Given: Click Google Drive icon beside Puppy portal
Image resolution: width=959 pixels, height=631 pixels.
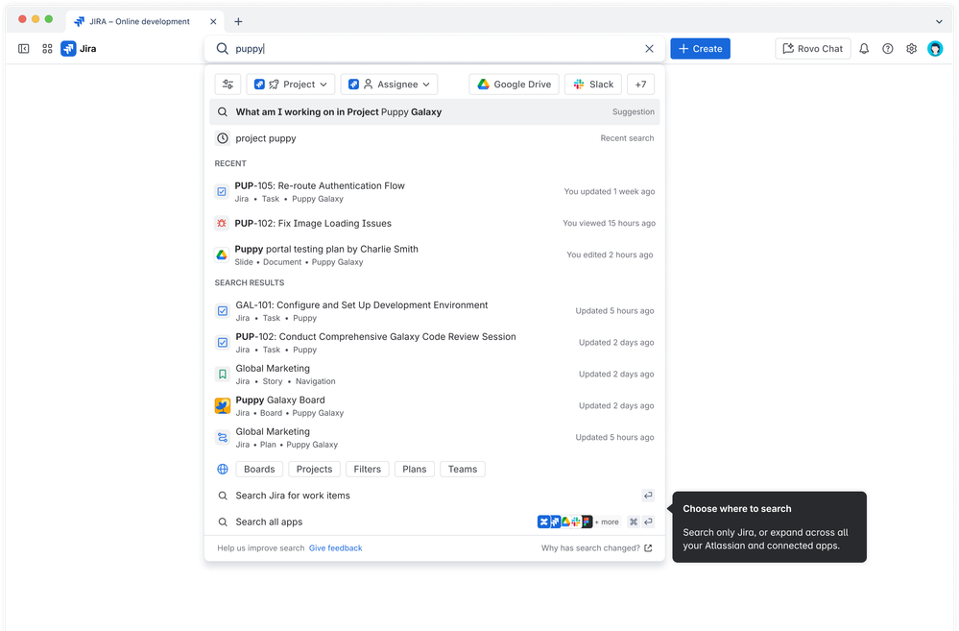Looking at the screenshot, I should point(222,255).
